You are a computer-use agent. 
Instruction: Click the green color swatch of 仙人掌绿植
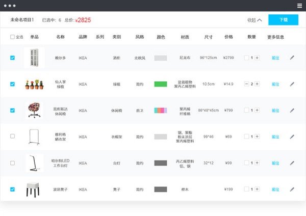[x=161, y=84]
